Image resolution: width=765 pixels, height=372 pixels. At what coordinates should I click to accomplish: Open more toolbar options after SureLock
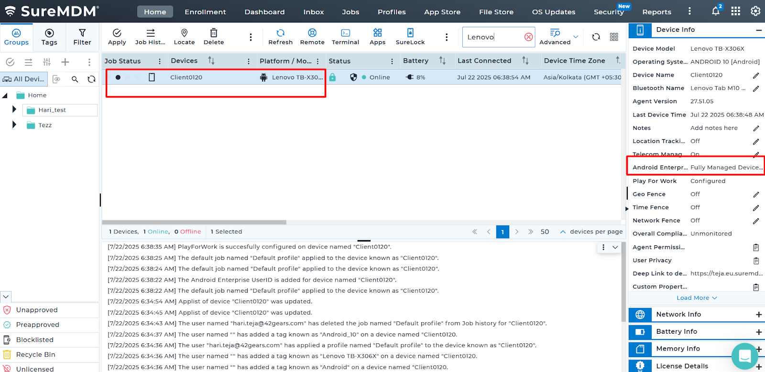[447, 37]
